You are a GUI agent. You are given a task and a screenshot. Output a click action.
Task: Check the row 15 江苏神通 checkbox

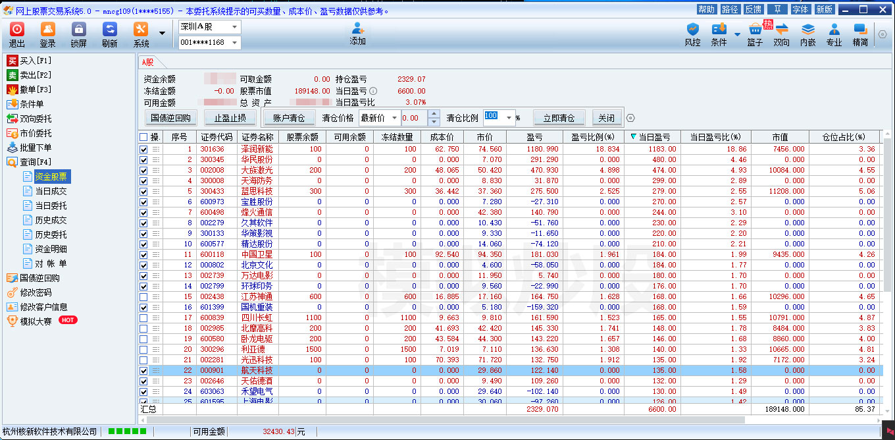point(143,297)
